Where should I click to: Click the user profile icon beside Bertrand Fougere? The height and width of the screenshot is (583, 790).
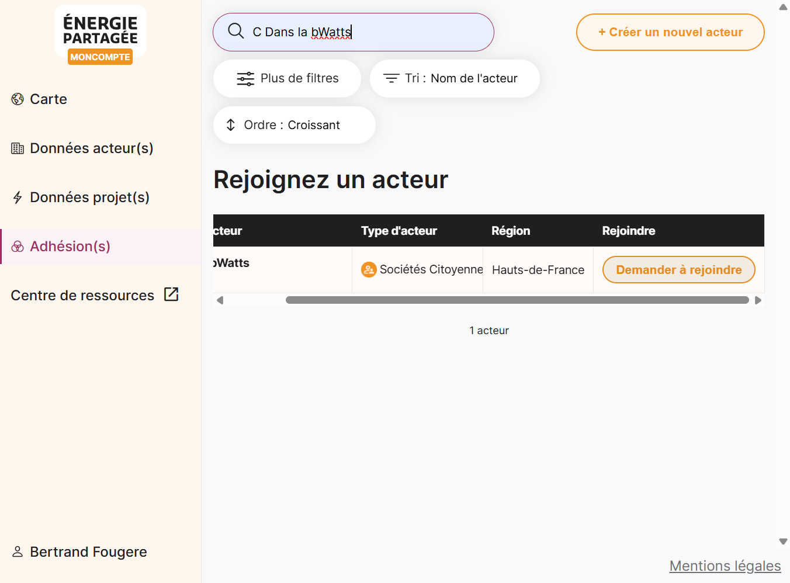pos(18,551)
